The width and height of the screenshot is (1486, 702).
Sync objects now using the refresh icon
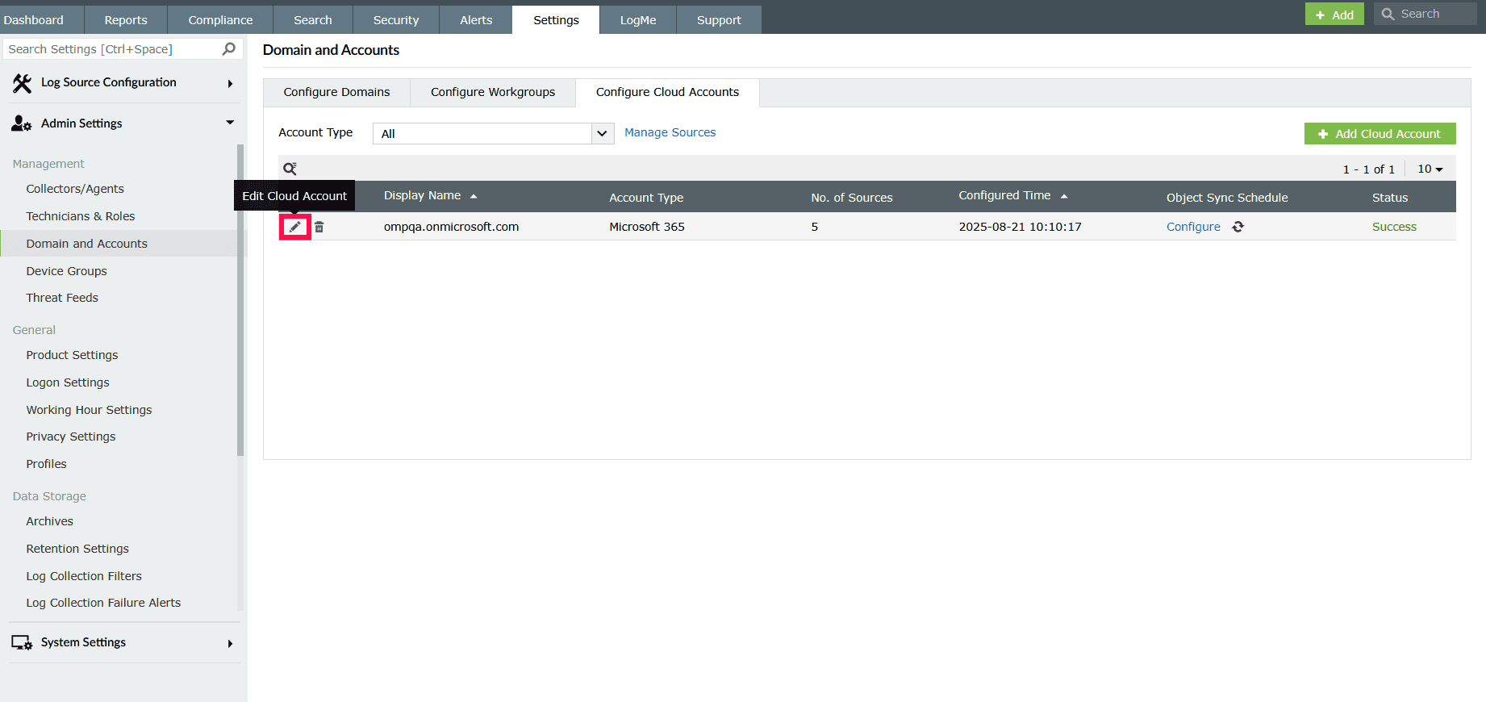pos(1238,227)
